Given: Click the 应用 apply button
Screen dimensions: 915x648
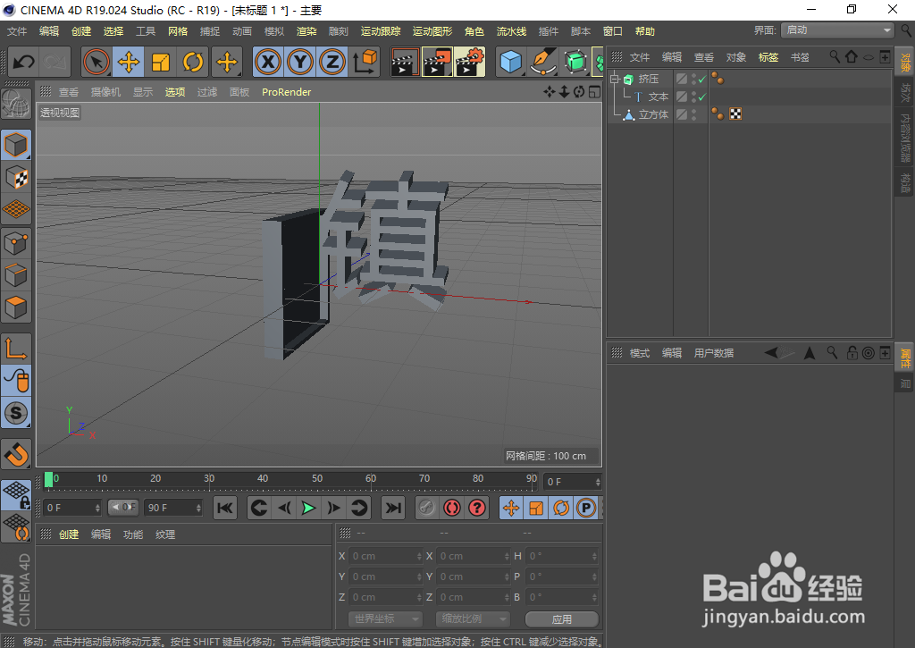Looking at the screenshot, I should tap(561, 619).
